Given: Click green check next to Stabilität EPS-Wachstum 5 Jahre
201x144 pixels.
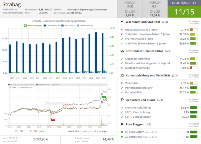Looking at the screenshot, I should 122,43.
